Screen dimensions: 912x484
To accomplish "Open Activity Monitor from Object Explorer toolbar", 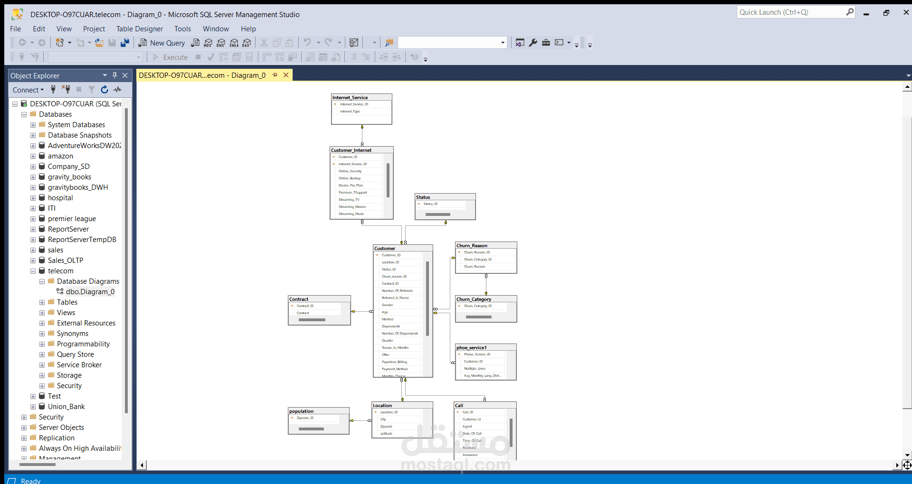I will tap(117, 89).
